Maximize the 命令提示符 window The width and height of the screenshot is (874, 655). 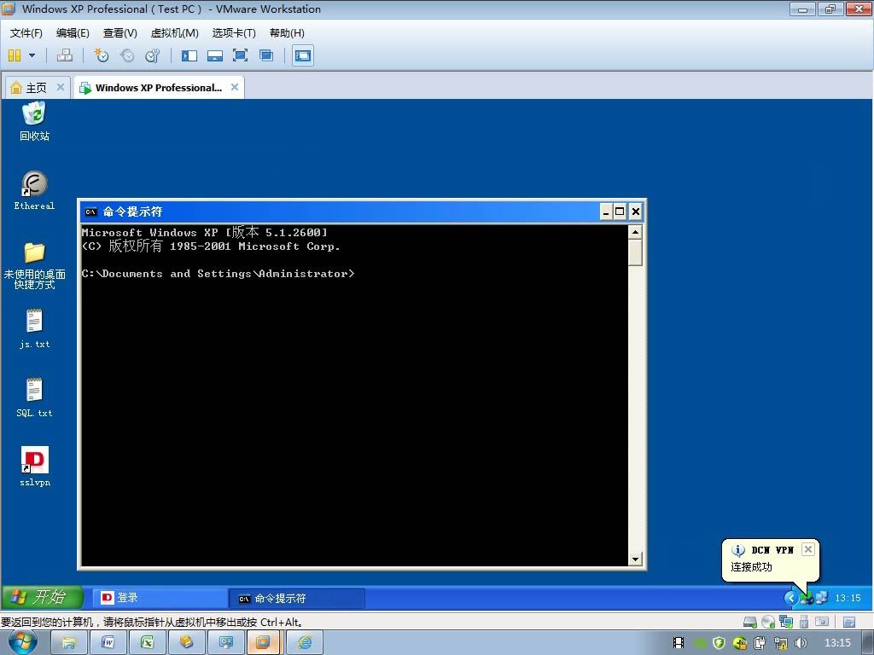pos(620,212)
